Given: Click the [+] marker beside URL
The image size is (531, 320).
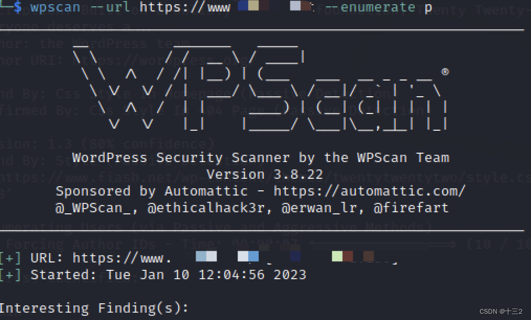Looking at the screenshot, I should click(x=10, y=258).
